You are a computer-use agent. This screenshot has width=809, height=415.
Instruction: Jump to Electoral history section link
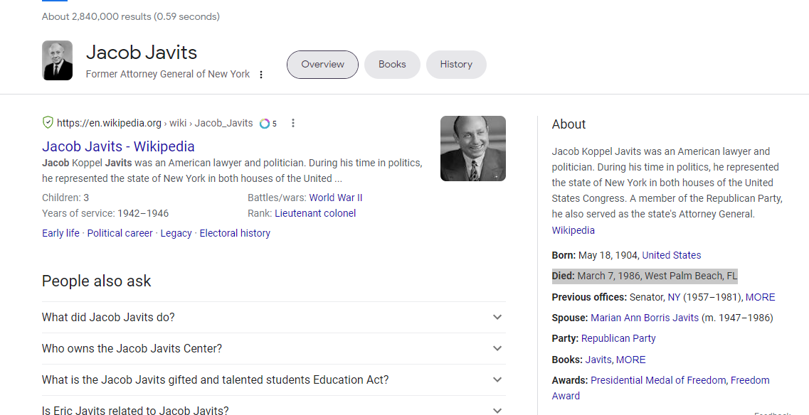235,233
